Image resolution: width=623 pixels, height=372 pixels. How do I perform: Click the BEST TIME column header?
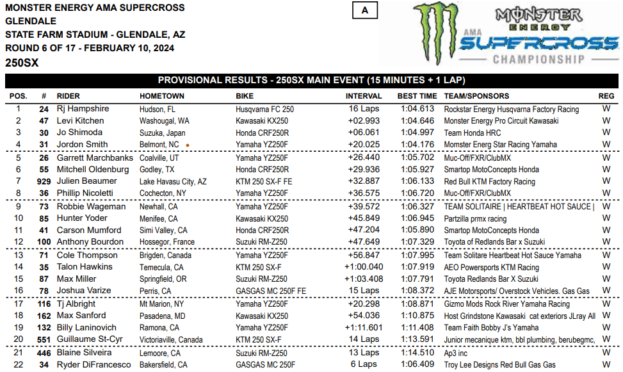coord(417,96)
